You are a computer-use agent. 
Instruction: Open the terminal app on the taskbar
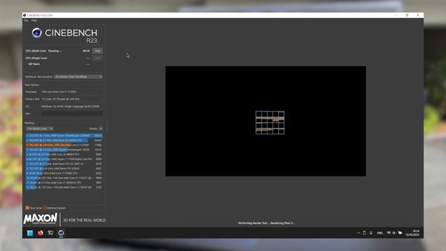click(x=51, y=233)
